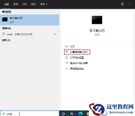The width and height of the screenshot is (135, 116).
Task: Choose 固定到任务栏
Action: point(77,69)
